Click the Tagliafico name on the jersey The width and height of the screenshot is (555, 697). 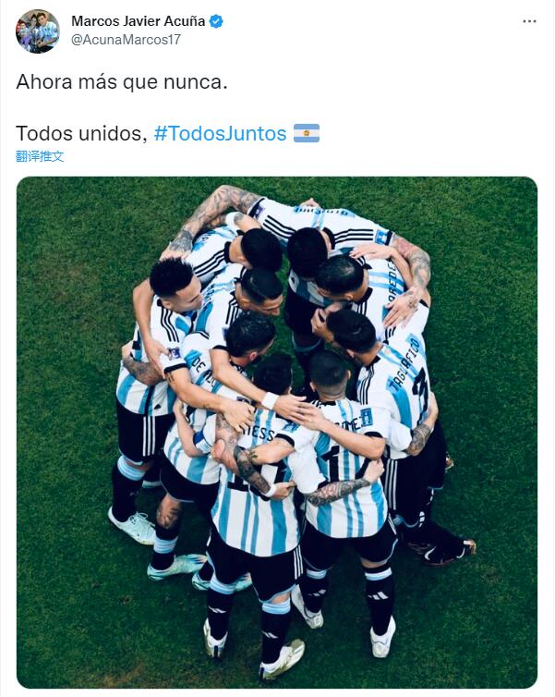404,364
